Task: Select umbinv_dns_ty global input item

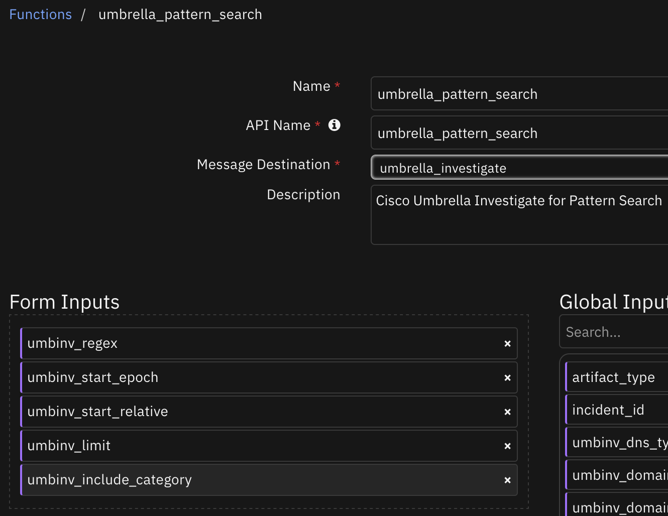Action: [617, 442]
